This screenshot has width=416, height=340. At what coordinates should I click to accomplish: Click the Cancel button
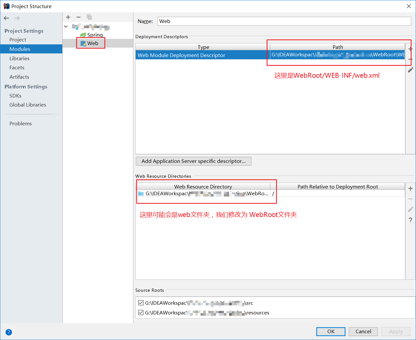(363, 331)
